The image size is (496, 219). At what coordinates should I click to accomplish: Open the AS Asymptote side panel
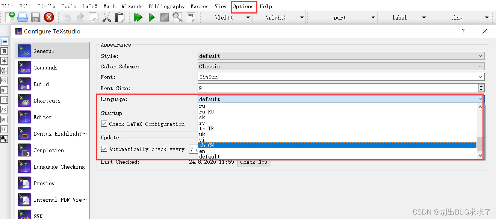click(4, 110)
